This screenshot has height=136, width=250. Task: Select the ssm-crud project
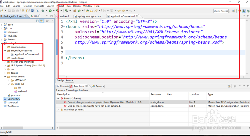tap(12, 103)
